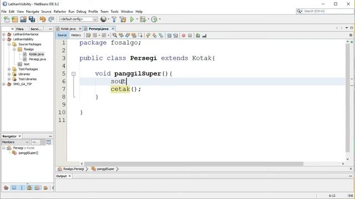Switch to History view button
This screenshot has width=355, height=199.
pos(76,35)
